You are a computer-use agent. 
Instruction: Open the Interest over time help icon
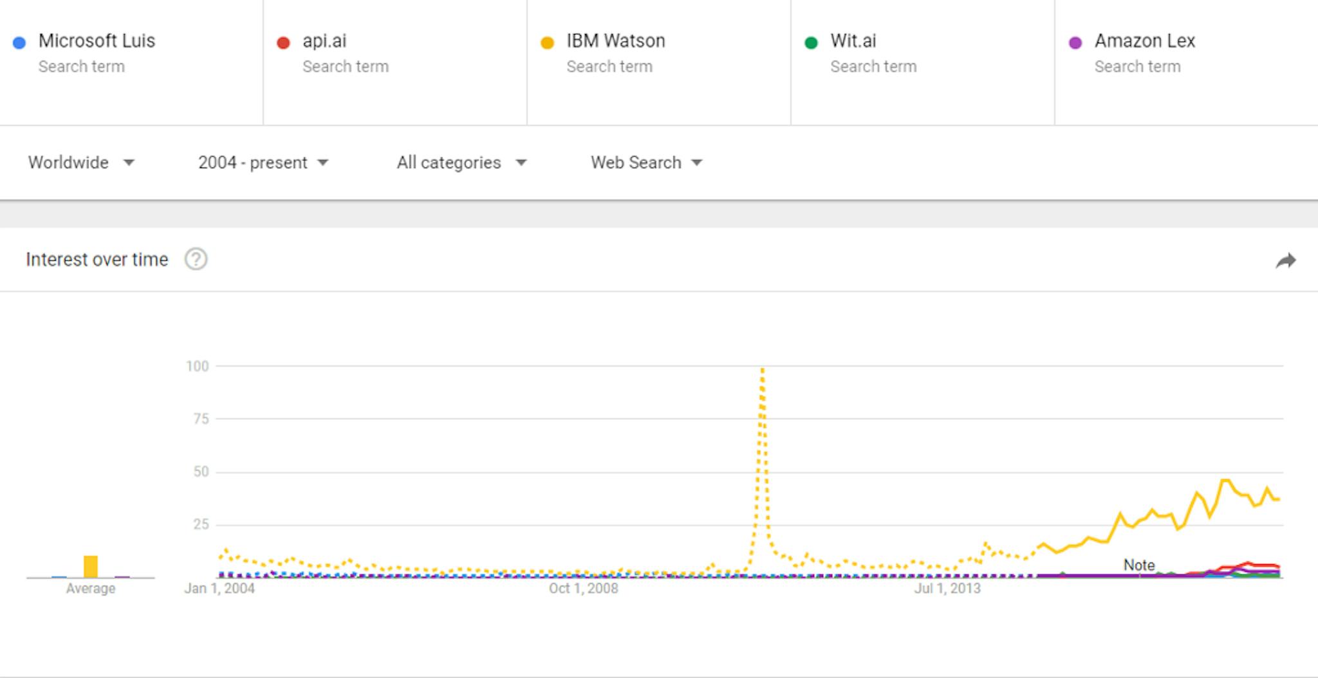[x=196, y=259]
